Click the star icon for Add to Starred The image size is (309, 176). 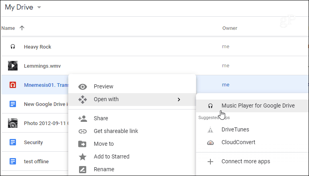(83, 157)
